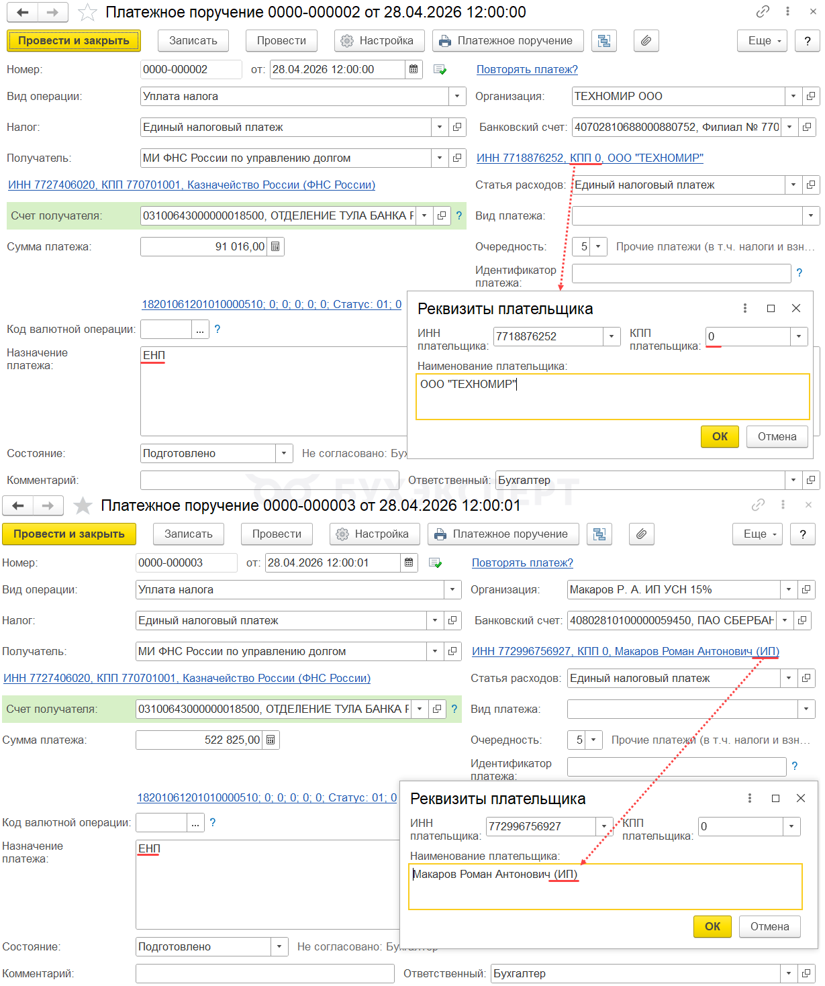
Task: Open ТЕХНОМИР ООО organization card
Action: 811,96
